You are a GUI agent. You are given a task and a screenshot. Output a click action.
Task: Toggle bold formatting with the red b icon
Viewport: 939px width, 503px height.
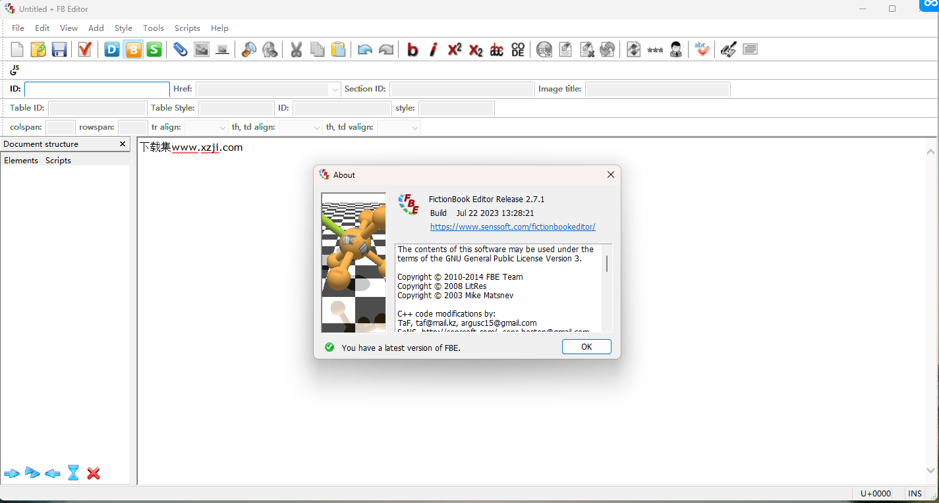[413, 49]
